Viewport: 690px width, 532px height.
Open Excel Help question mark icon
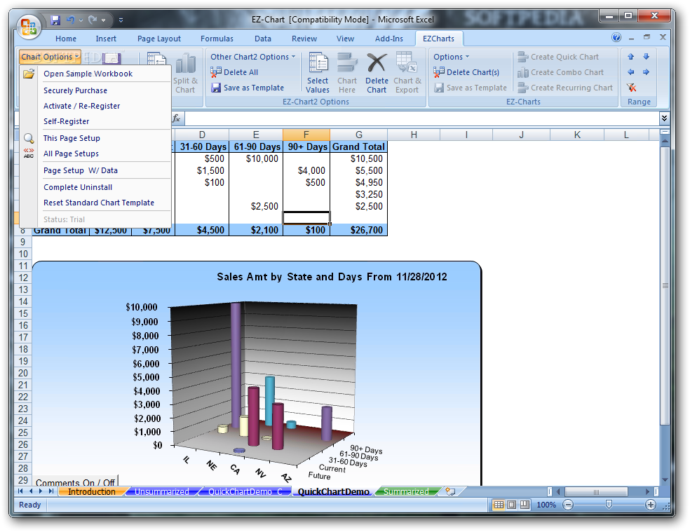616,37
